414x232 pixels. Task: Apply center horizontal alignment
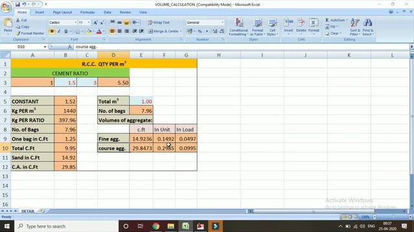pyautogui.click(x=120, y=32)
